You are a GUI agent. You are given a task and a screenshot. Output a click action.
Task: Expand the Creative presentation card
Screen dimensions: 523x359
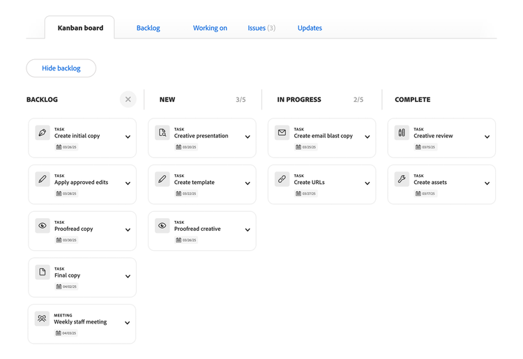[248, 137]
